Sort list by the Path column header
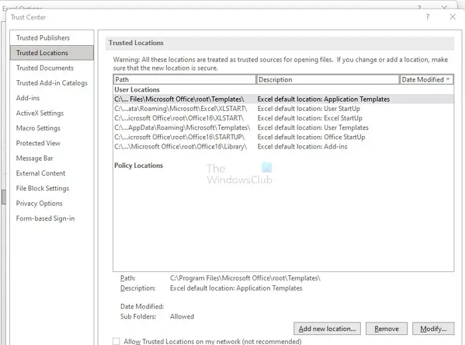The width and height of the screenshot is (465, 345). tap(185, 80)
